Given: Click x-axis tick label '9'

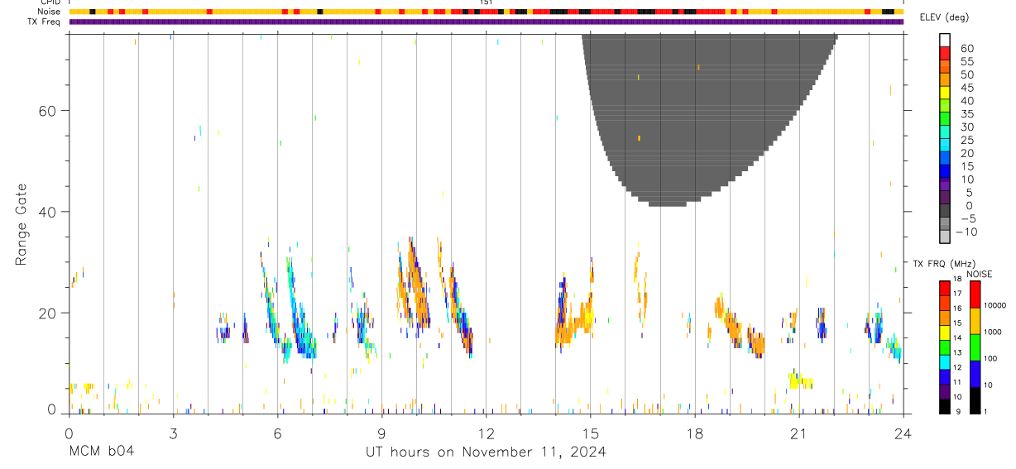Looking at the screenshot, I should coord(381,433).
